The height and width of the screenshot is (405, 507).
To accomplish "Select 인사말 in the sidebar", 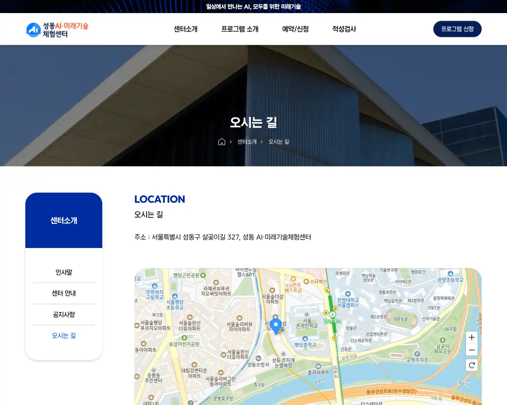I will point(64,272).
